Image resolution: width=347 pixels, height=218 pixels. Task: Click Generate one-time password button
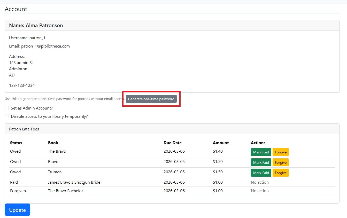151,99
